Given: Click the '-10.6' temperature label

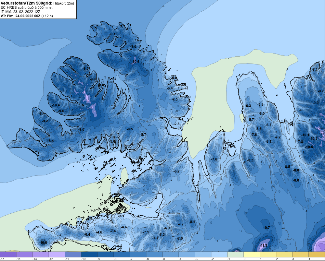Looking at the screenshot, I should 135,62.
